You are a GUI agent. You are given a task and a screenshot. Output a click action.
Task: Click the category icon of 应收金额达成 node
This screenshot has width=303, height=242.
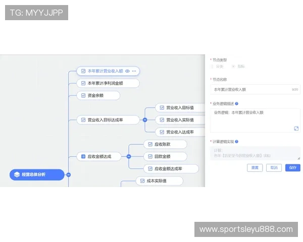[83, 156]
